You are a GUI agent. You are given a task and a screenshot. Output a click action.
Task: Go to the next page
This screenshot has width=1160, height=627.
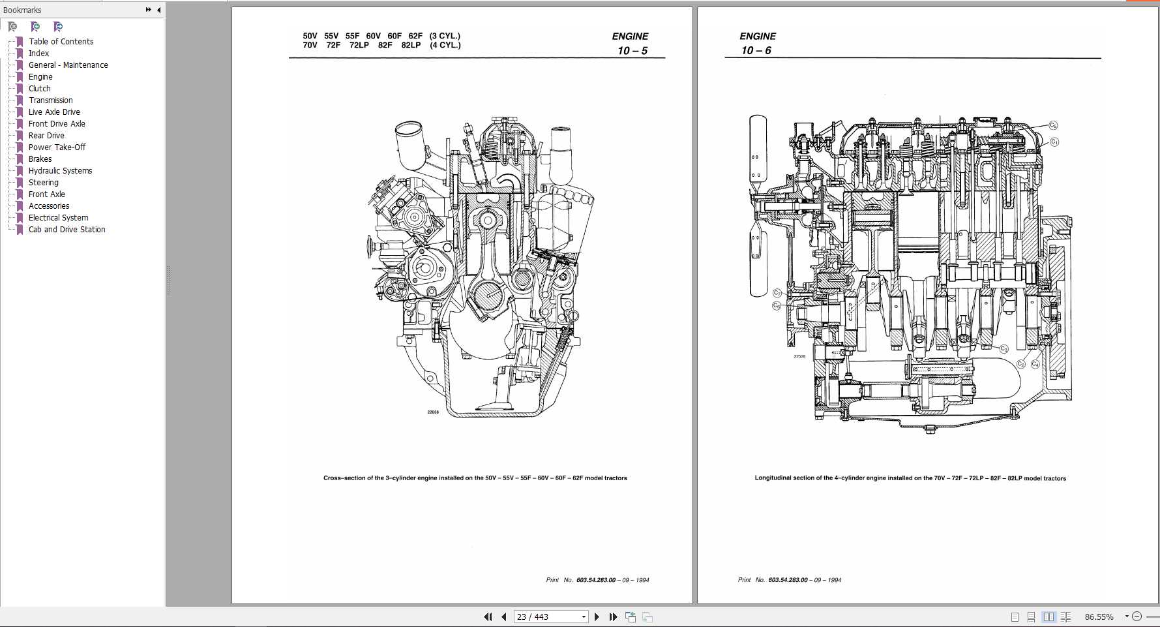point(597,617)
